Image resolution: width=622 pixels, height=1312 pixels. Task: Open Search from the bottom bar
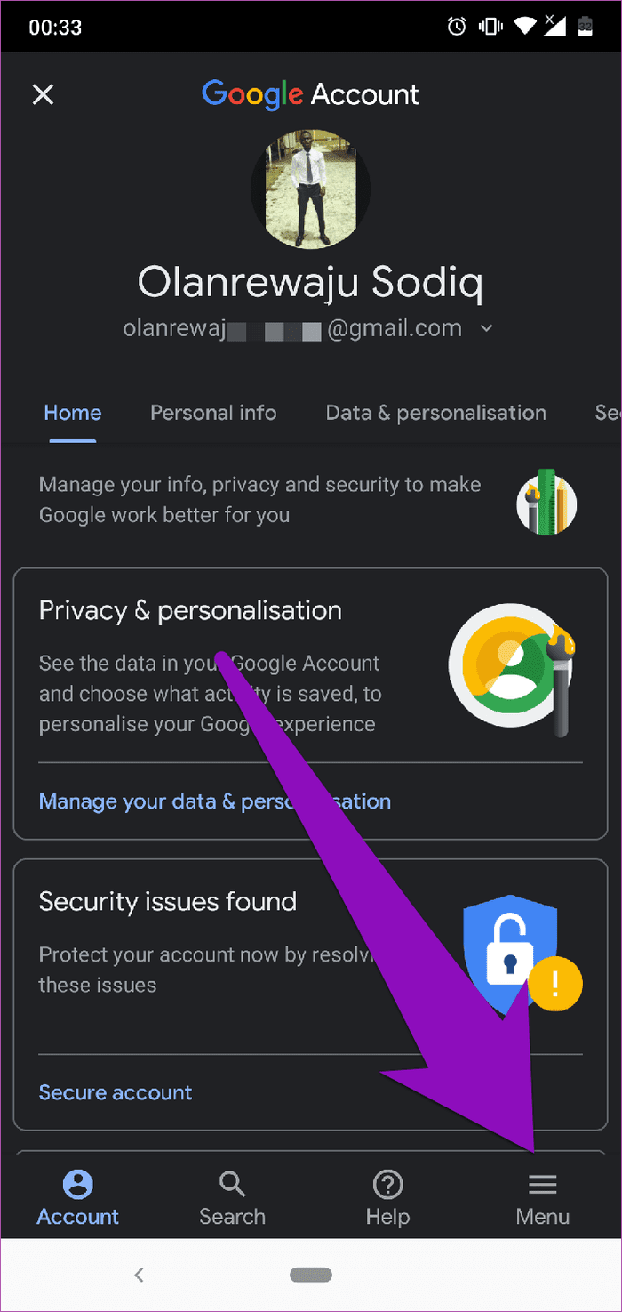coord(232,1185)
